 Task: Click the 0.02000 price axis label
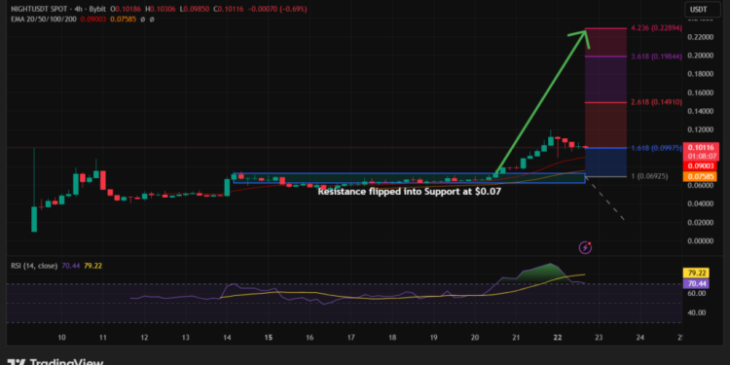702,223
